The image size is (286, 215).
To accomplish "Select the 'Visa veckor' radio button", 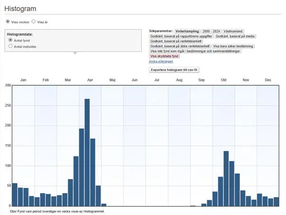I will [x=8, y=22].
